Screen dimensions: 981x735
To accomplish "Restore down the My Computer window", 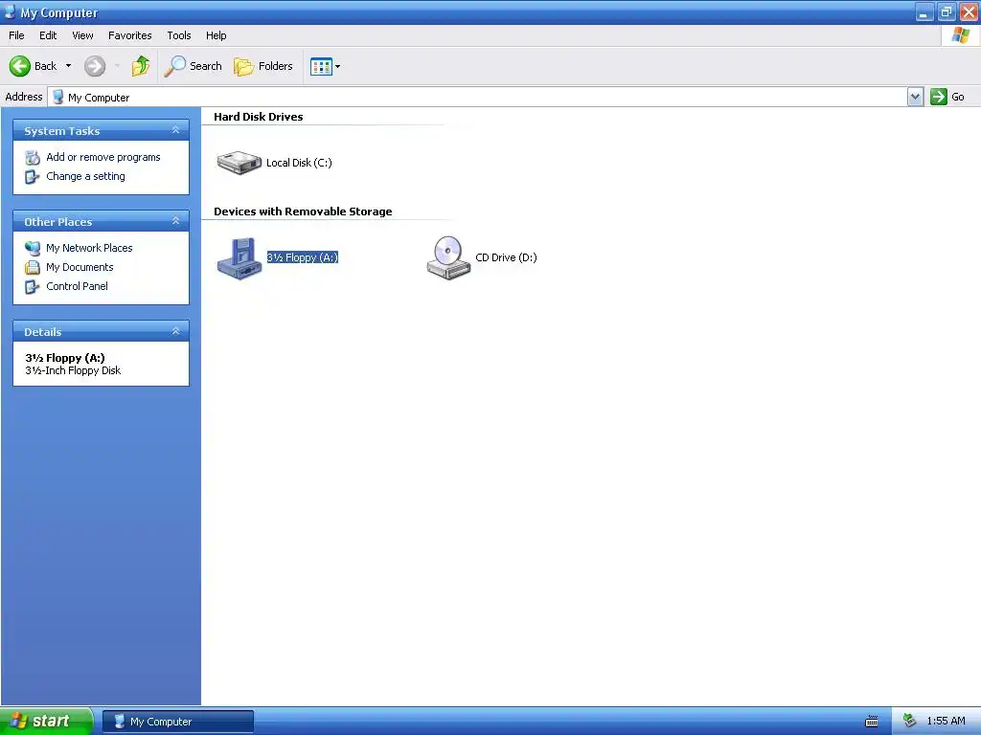I will coord(946,11).
